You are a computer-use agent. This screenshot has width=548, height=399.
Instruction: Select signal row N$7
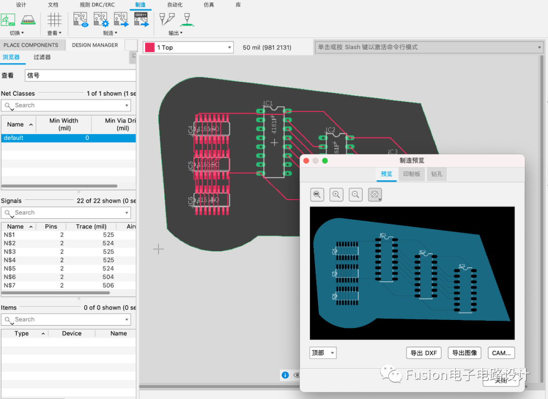point(68,285)
